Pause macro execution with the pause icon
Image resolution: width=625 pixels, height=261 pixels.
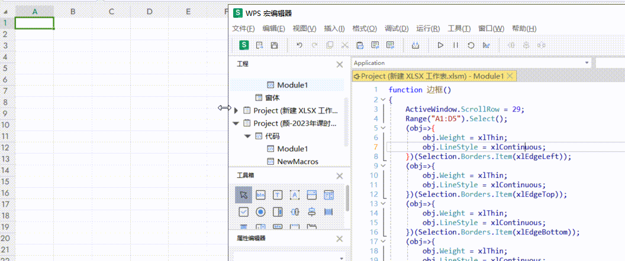[456, 45]
